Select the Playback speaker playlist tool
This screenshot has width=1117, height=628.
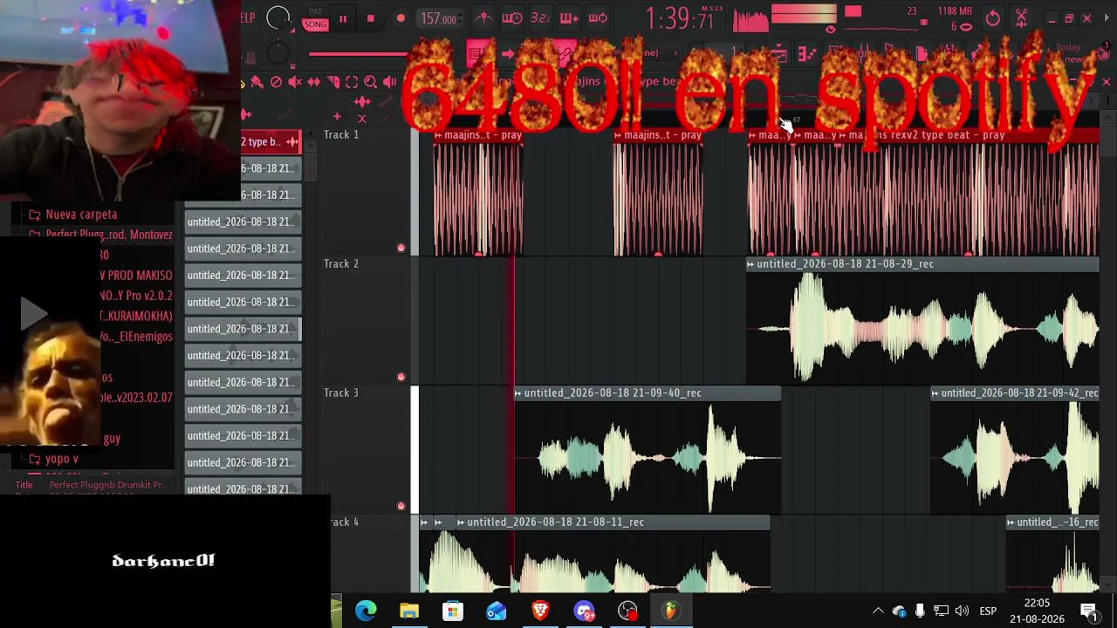coord(390,82)
